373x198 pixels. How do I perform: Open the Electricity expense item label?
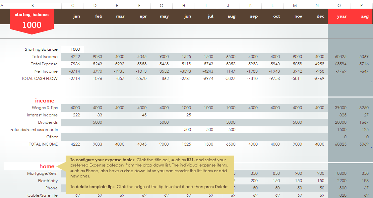(48, 181)
